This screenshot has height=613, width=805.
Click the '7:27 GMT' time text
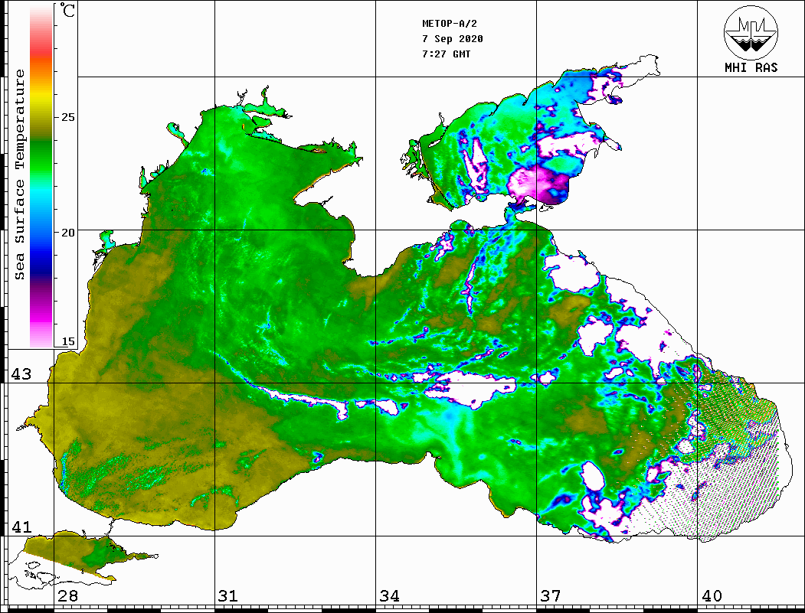(x=446, y=54)
